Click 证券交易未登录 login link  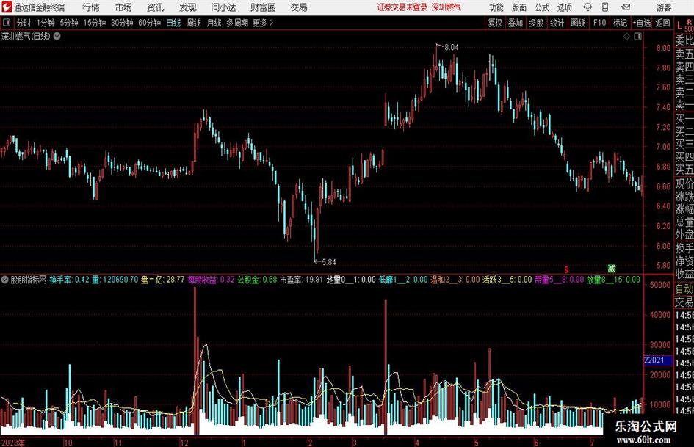[x=402, y=7]
